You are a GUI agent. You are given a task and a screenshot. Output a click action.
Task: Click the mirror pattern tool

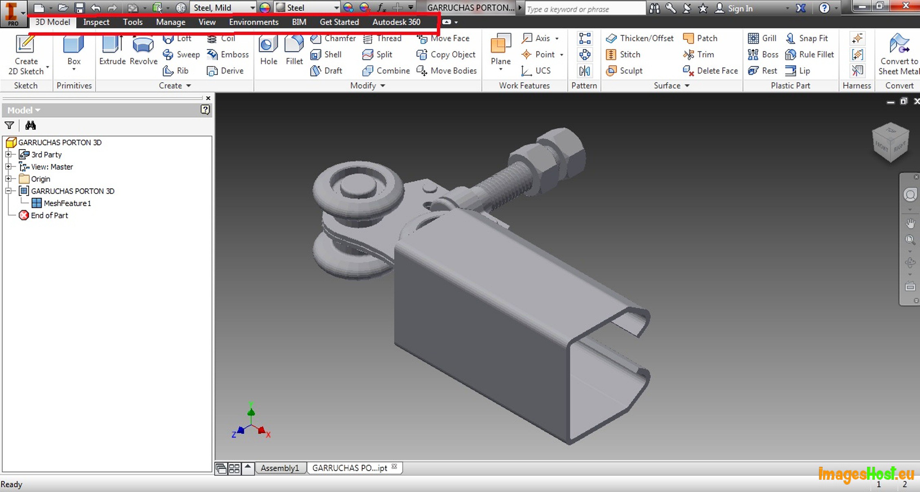click(x=585, y=71)
